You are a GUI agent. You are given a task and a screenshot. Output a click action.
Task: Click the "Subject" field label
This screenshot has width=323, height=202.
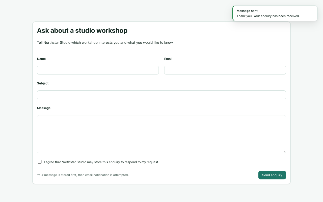coord(43,83)
